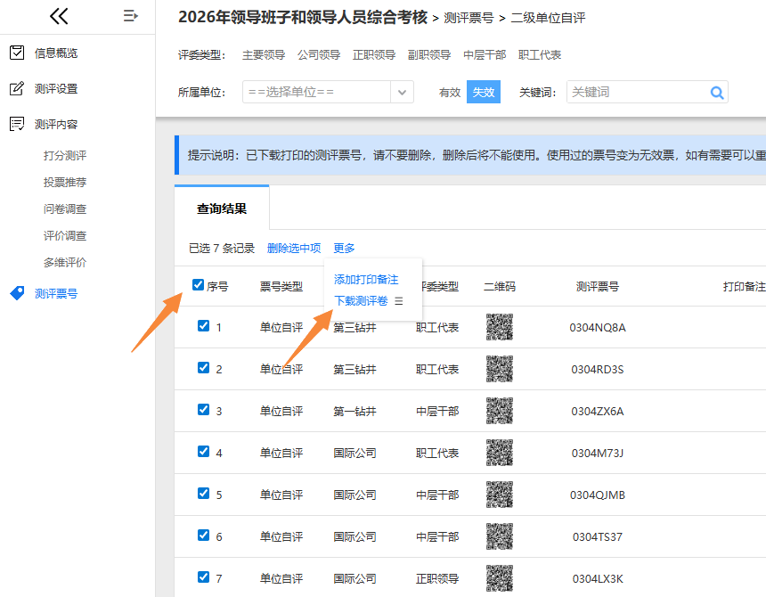Click the 二维码 column header
The height and width of the screenshot is (597, 766).
[x=500, y=287]
